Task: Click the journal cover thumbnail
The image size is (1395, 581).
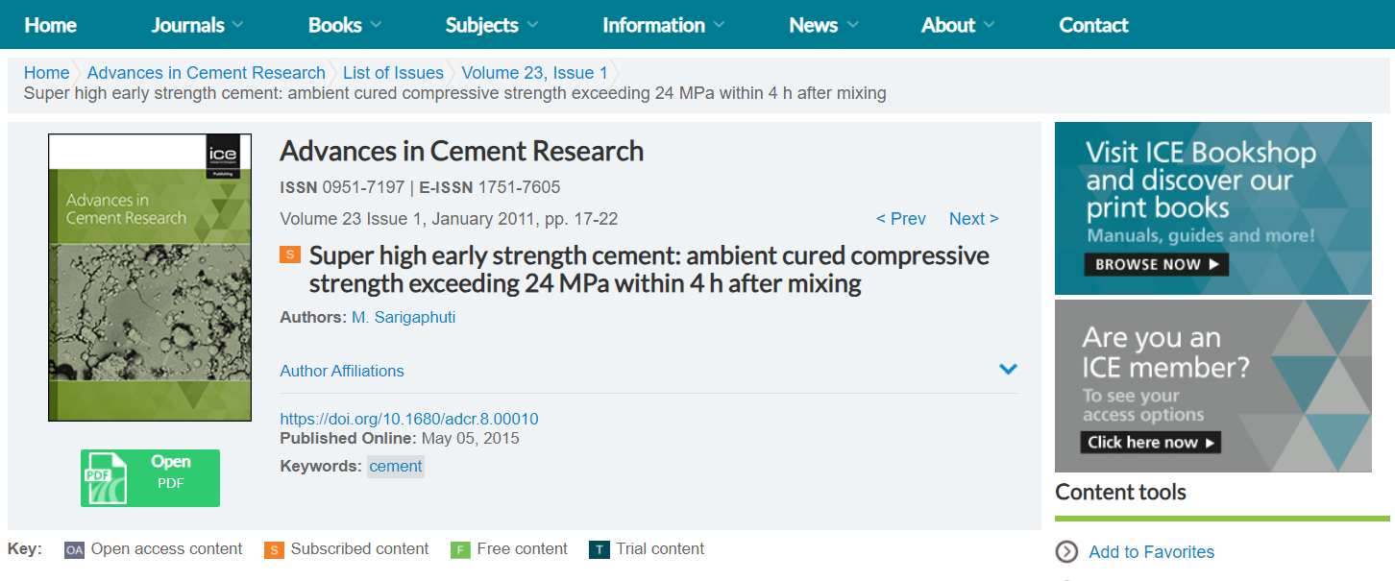Action: point(150,278)
